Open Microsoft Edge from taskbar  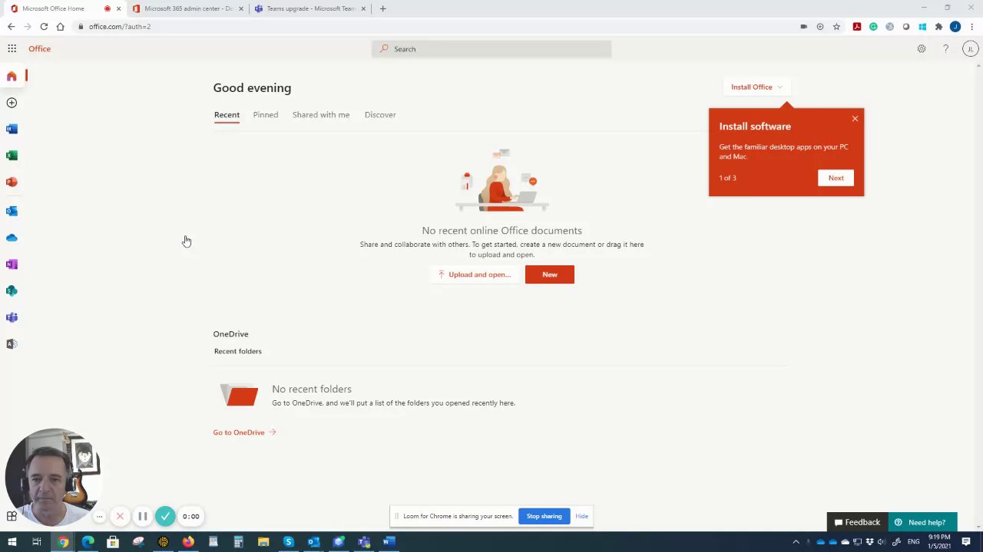[x=88, y=542]
